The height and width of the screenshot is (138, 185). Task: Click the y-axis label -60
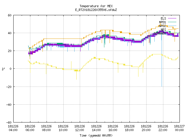[x=9, y=122]
